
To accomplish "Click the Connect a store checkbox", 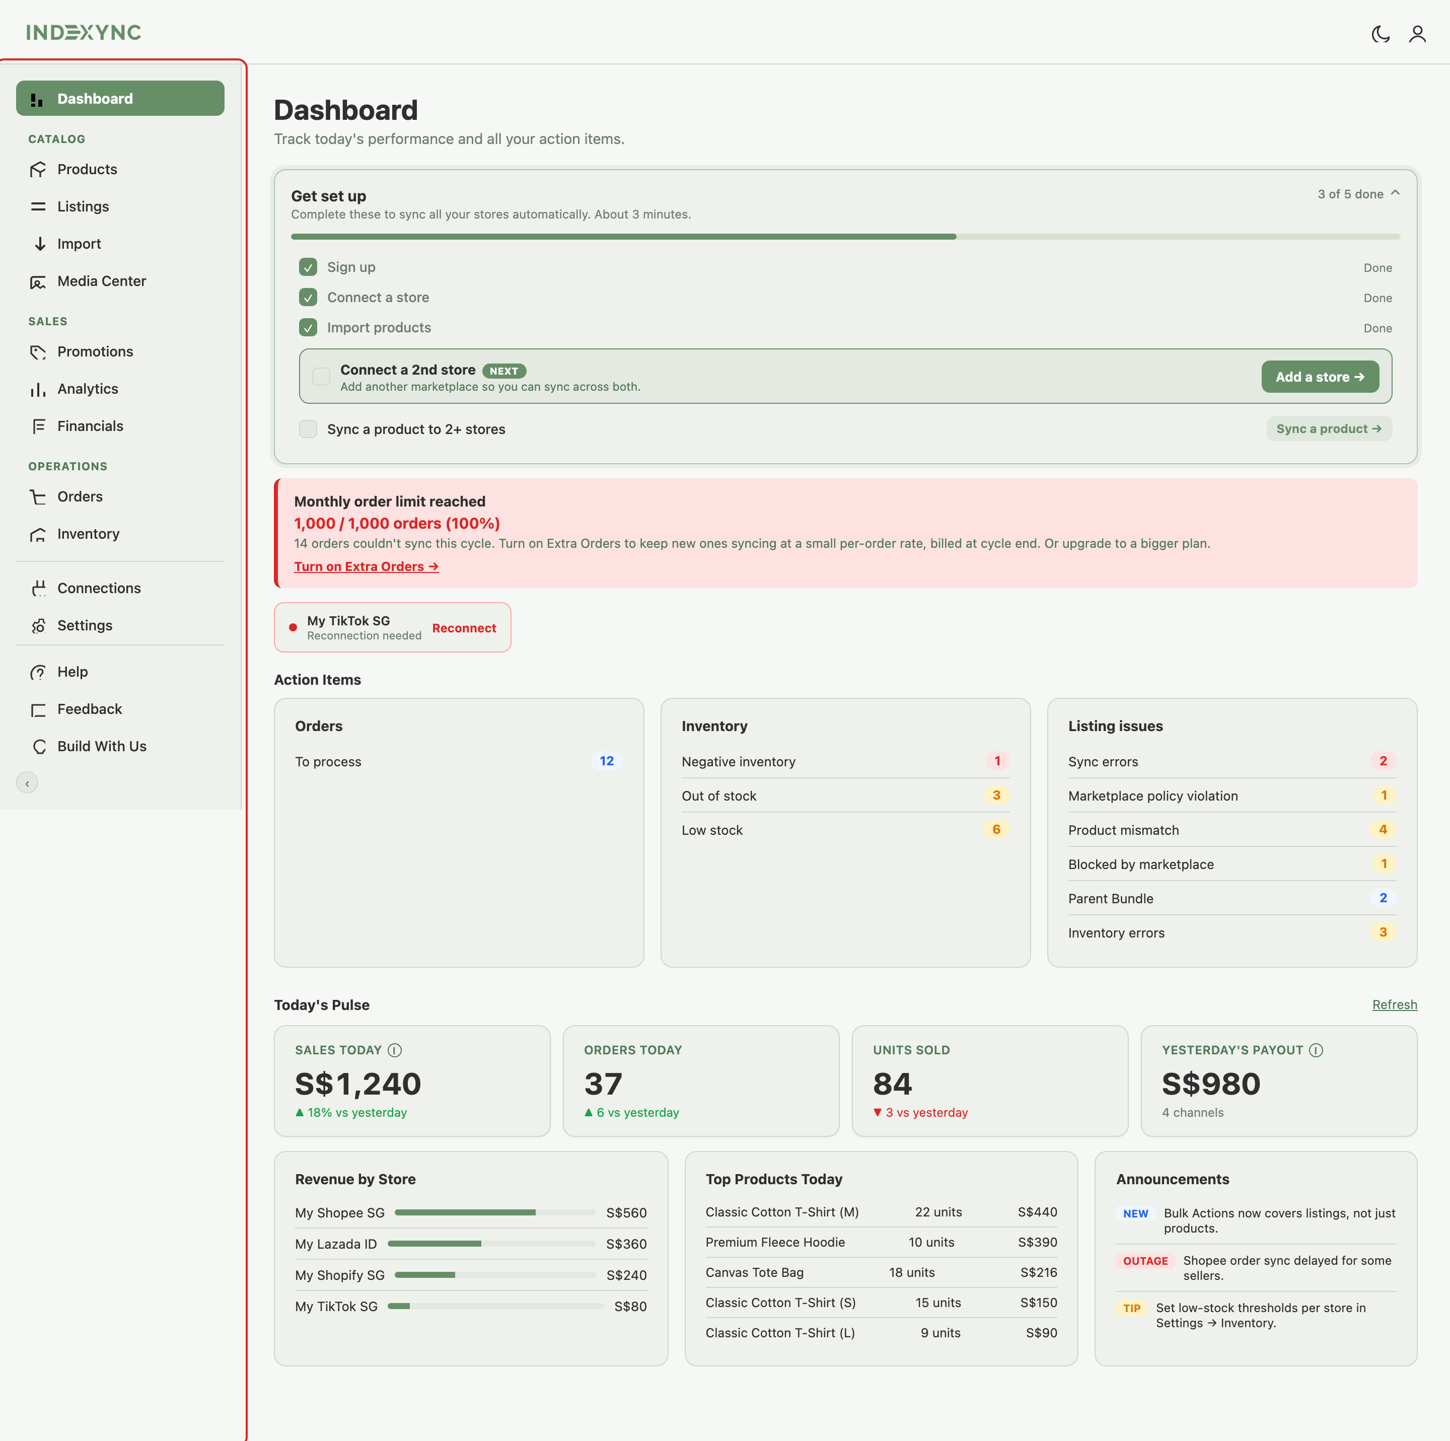I will [308, 298].
